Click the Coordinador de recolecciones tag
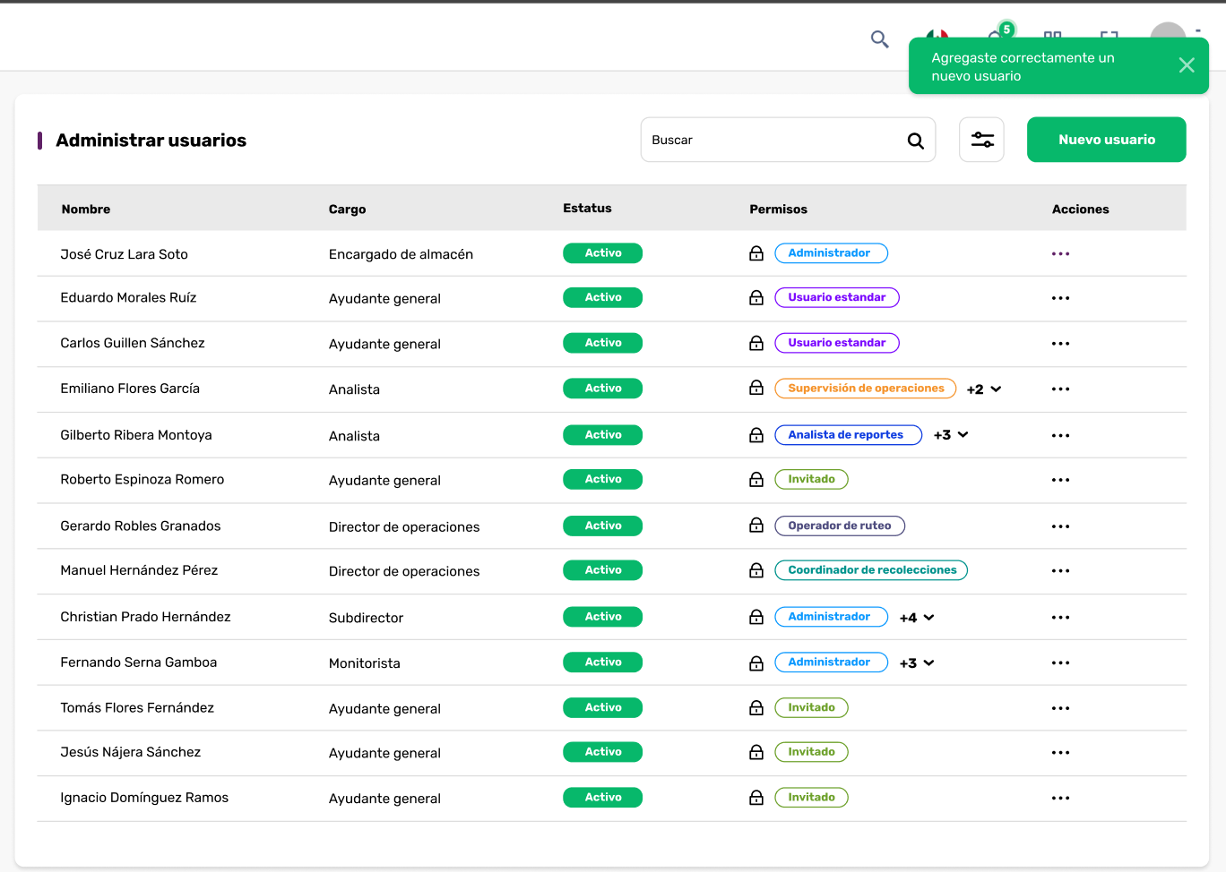Viewport: 1226px width, 872px height. (871, 570)
